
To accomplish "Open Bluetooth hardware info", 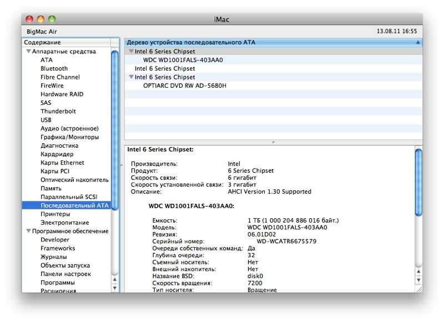I will pyautogui.click(x=54, y=69).
